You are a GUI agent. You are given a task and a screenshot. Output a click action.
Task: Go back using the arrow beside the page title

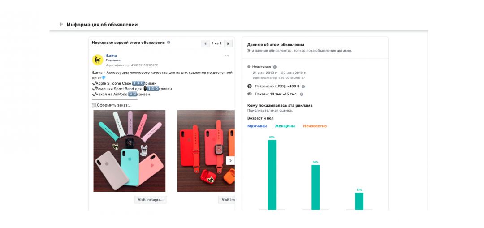tap(61, 24)
